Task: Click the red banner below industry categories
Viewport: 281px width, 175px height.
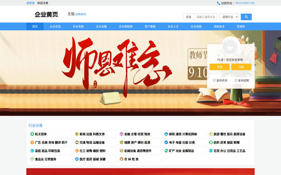Action: click(x=140, y=171)
